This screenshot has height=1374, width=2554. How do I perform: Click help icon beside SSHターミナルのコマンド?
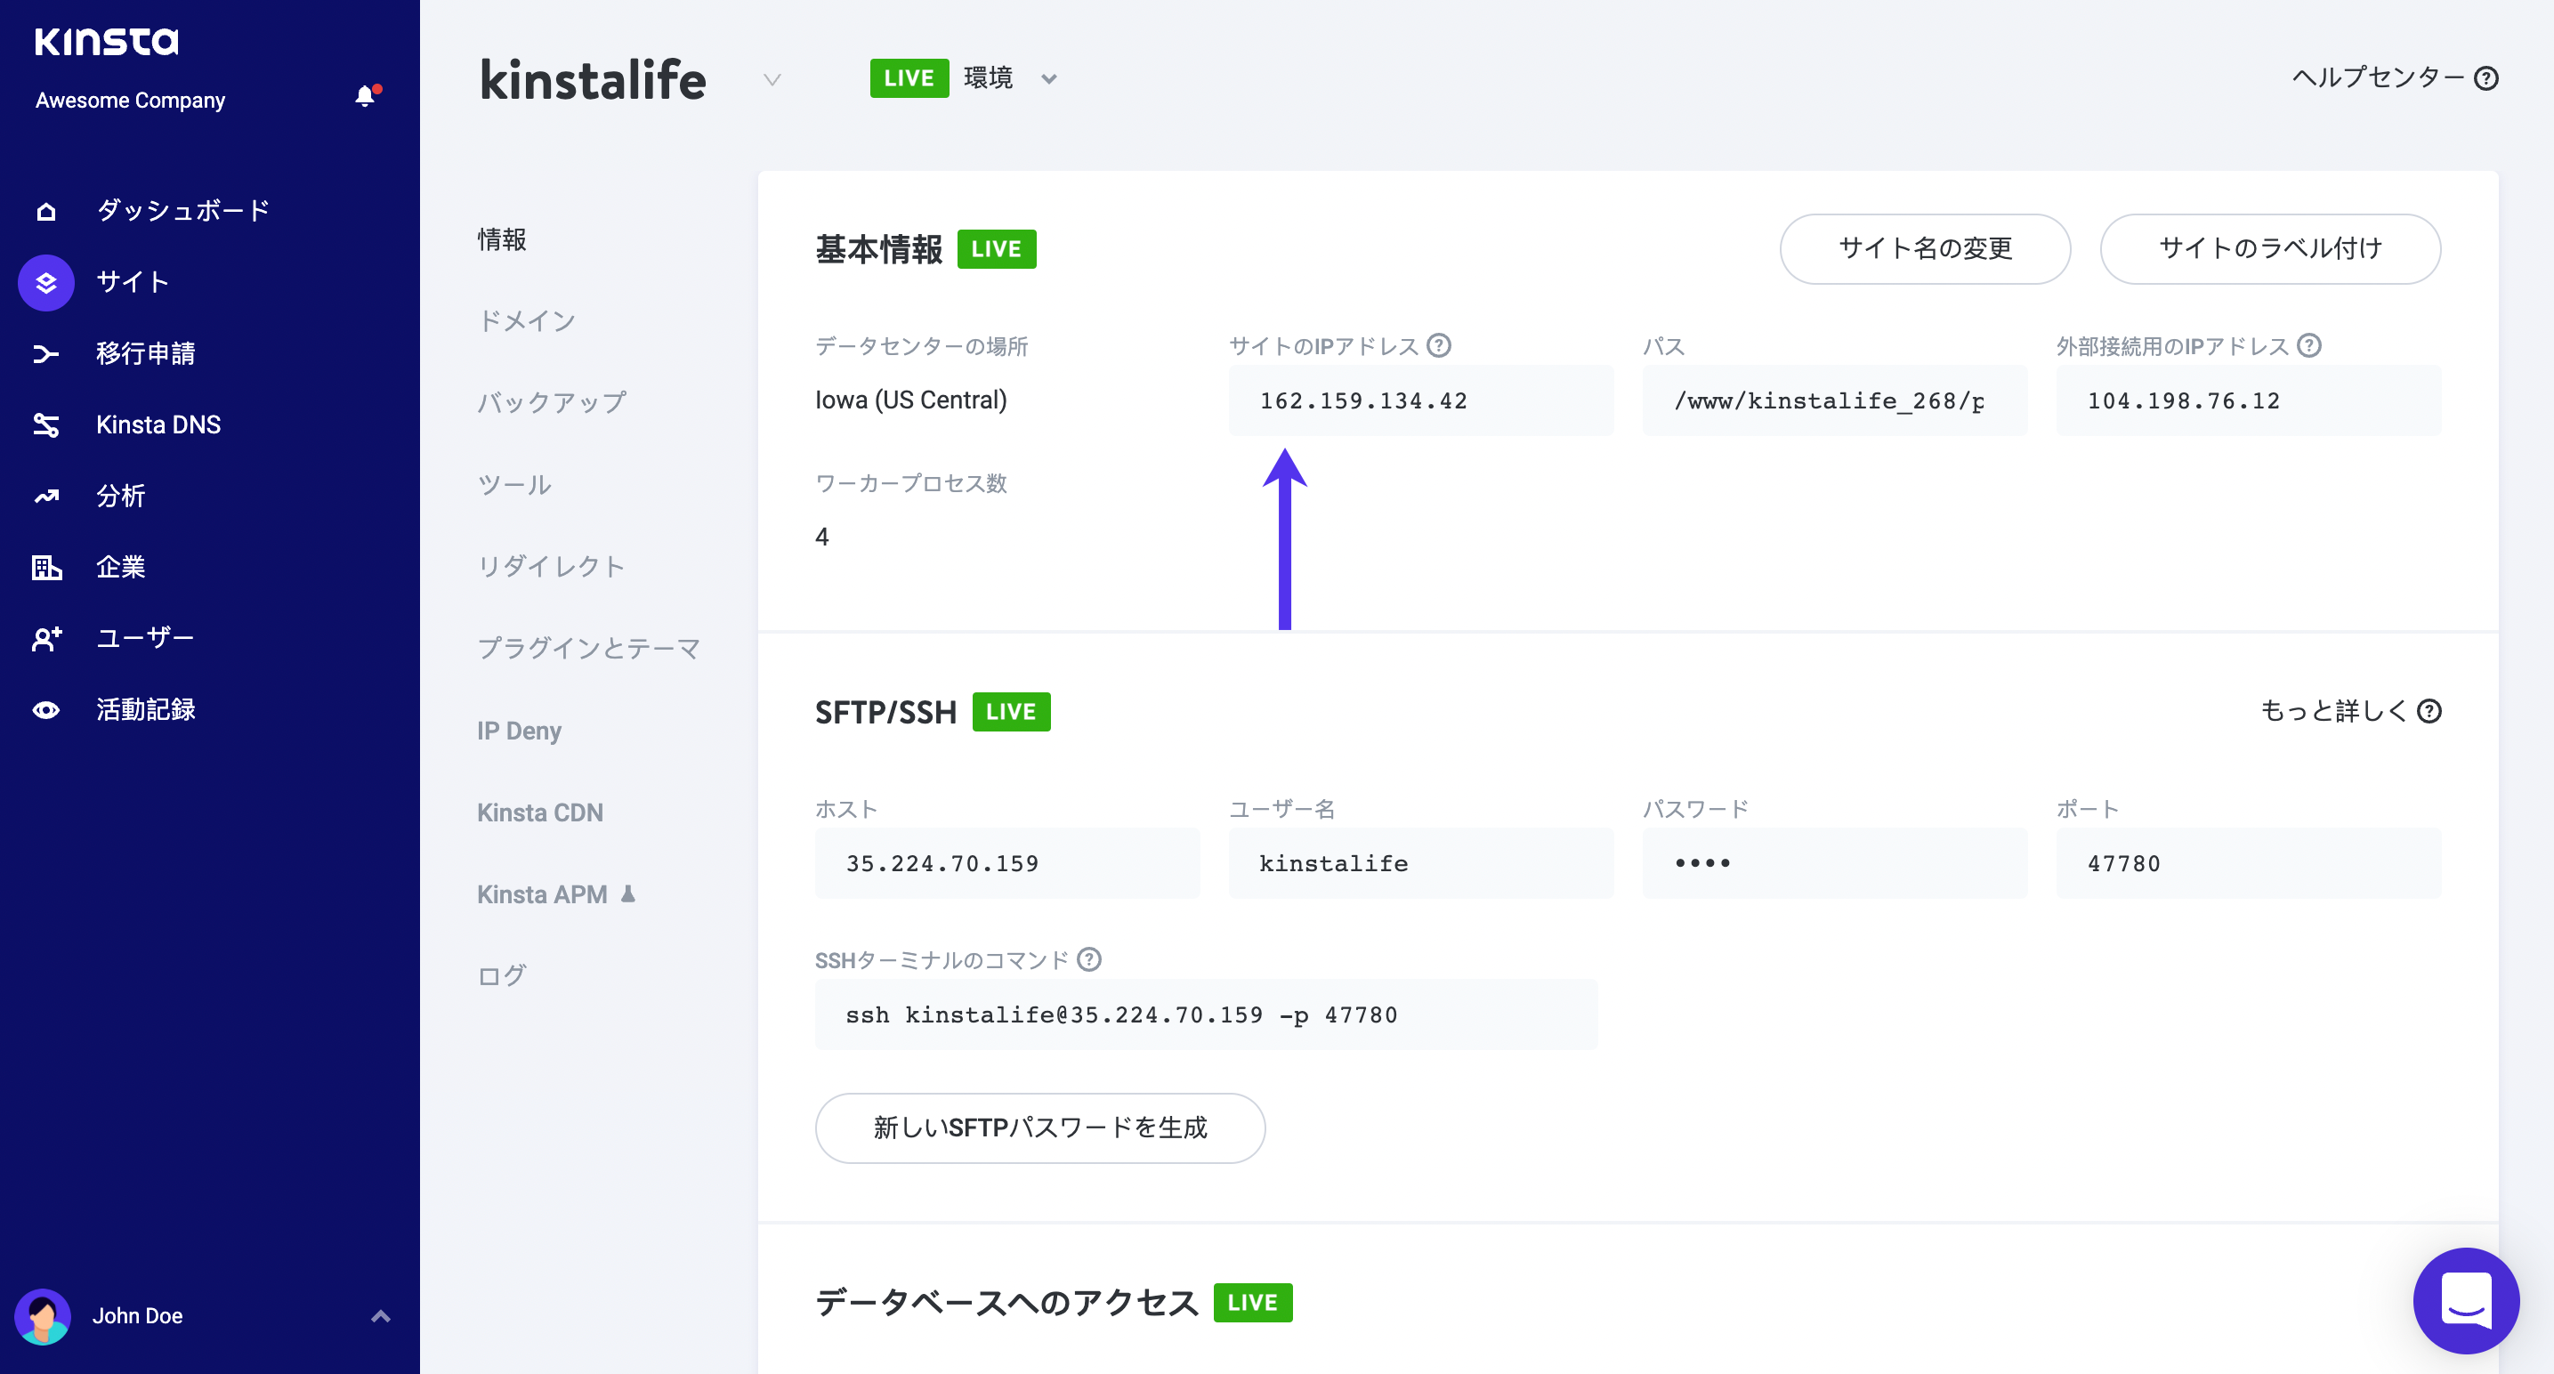click(x=1089, y=959)
